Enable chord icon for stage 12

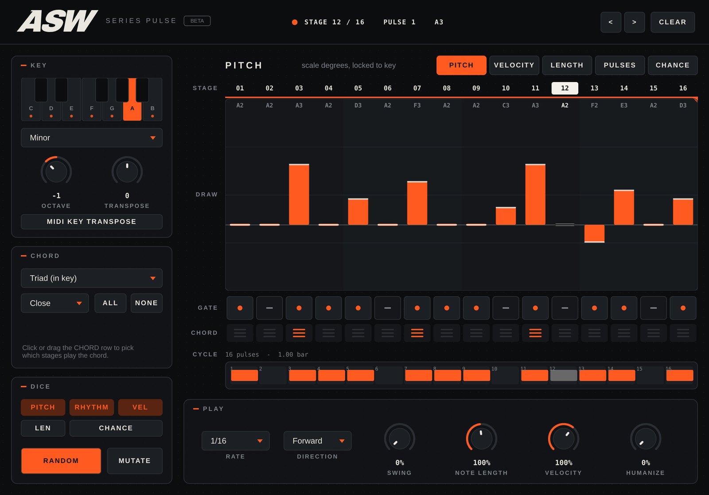(x=565, y=333)
